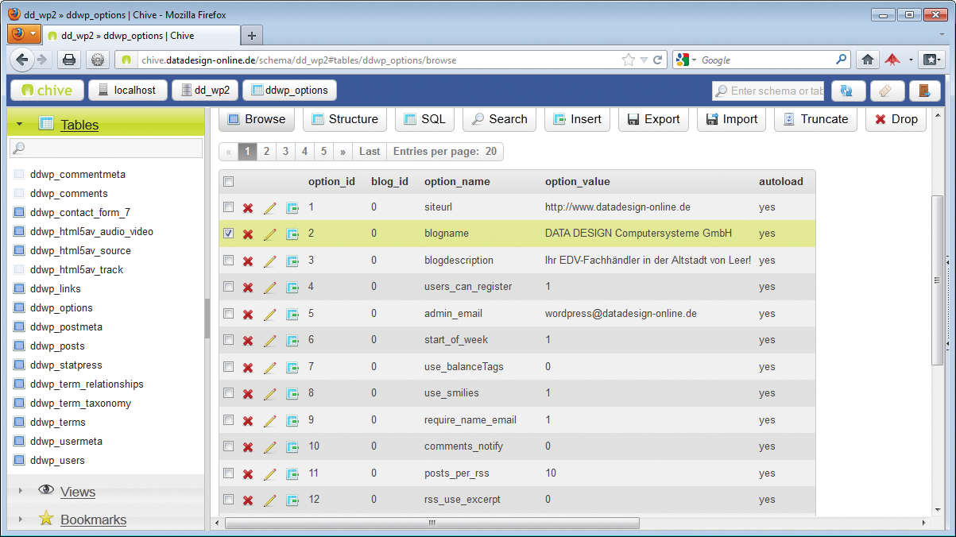Click the logout door icon at top right
956x537 pixels.
[x=924, y=91]
